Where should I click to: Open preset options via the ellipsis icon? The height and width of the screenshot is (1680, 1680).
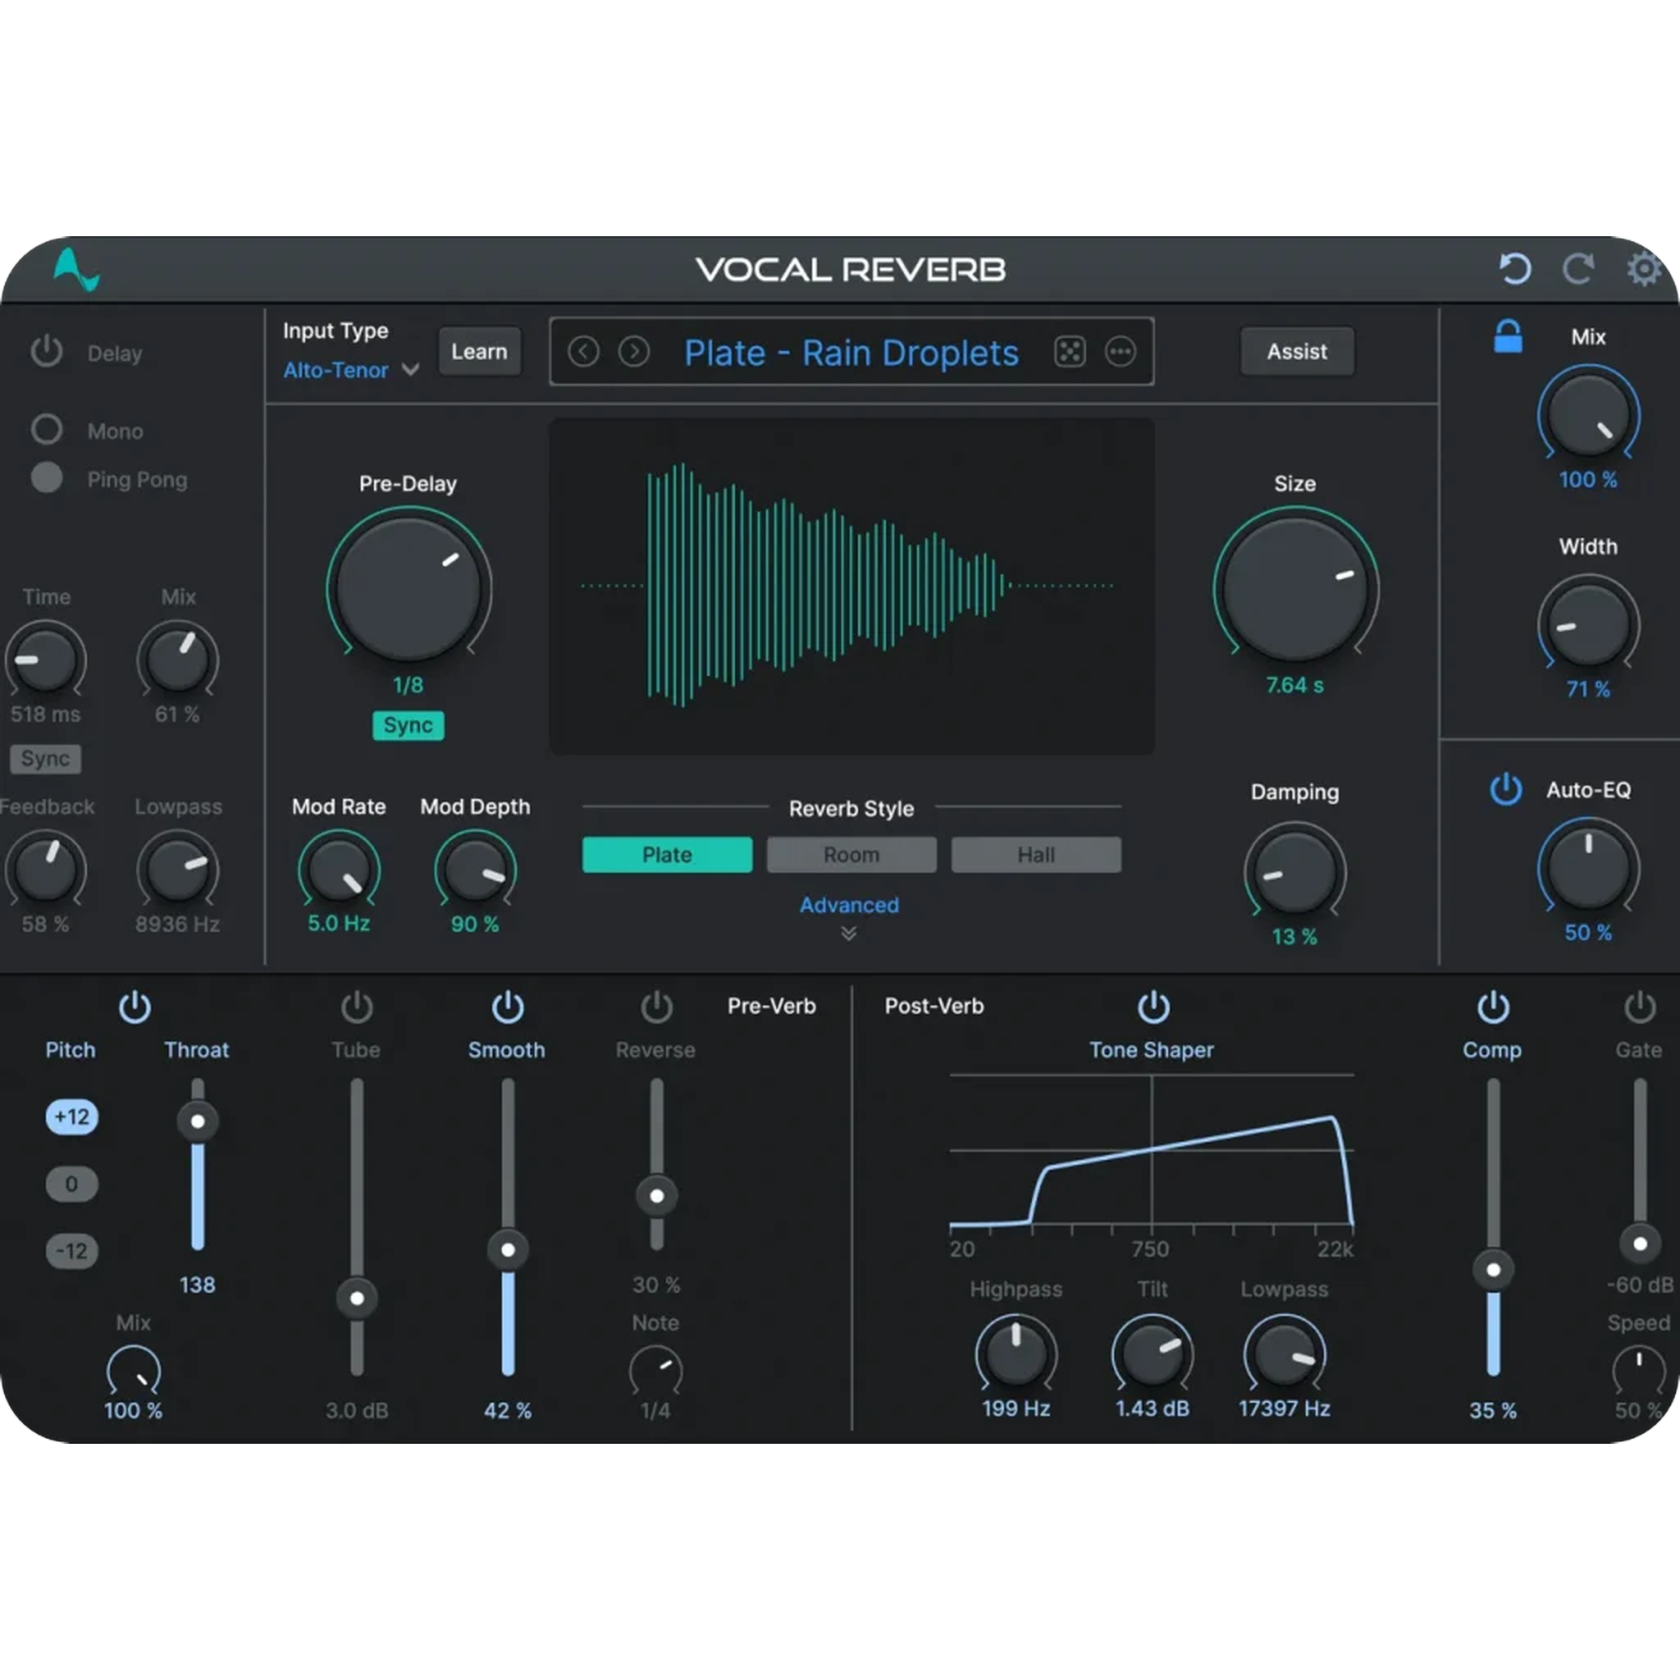[1121, 352]
